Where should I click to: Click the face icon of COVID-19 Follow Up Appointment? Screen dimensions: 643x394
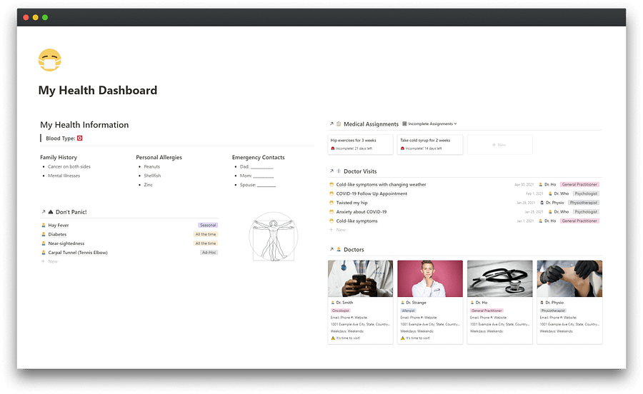tap(332, 193)
